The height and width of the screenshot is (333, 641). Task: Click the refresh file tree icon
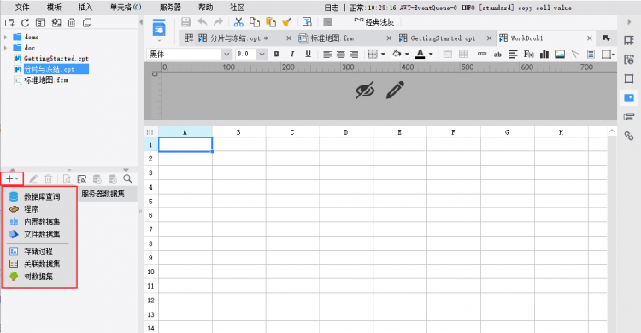(26, 23)
